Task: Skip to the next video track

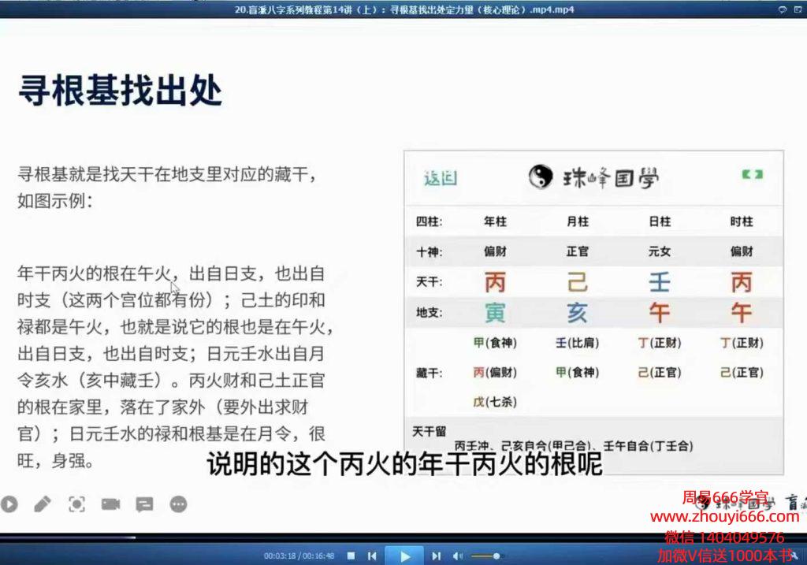Action: tap(436, 556)
